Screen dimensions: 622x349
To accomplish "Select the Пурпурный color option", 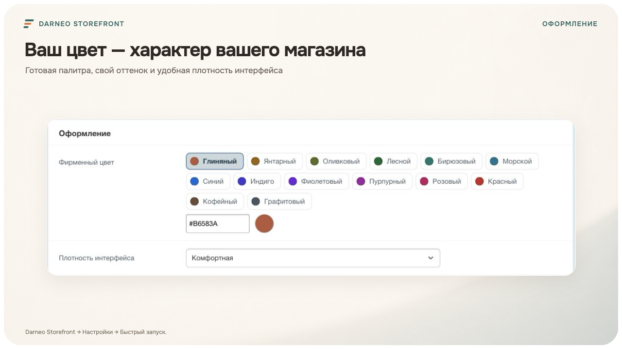I will [382, 181].
